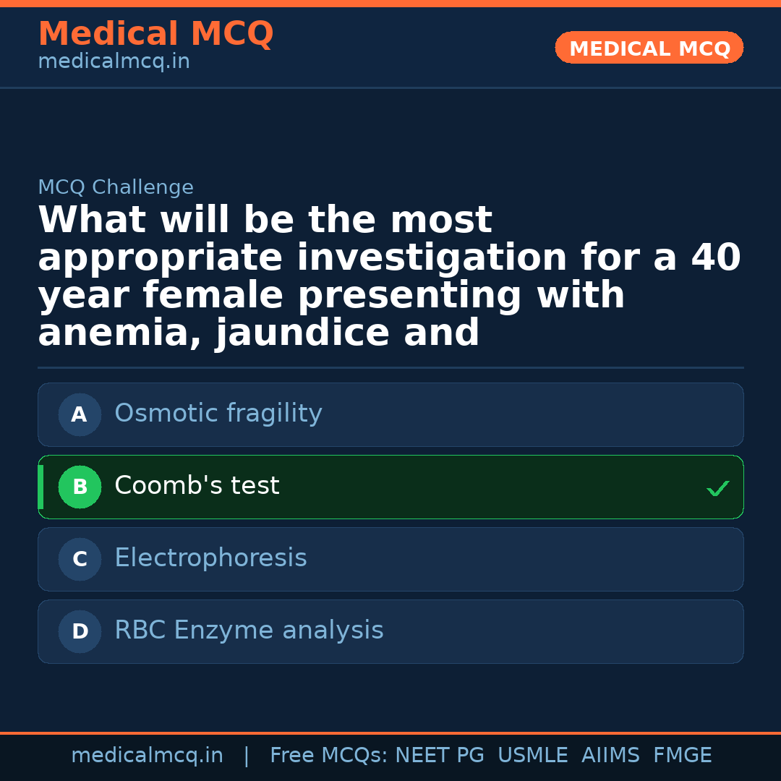Open the medicalmcq.in link in the header

(114, 62)
